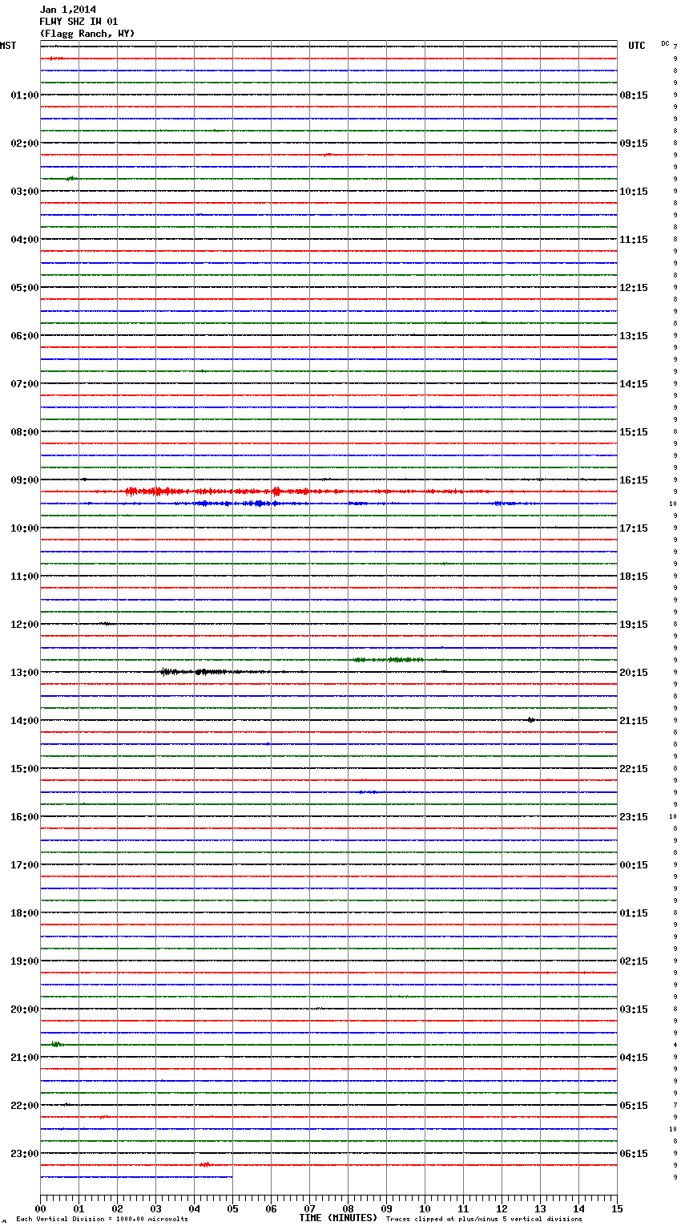Click the TIME (MINUTES) axis title
Image resolution: width=681 pixels, height=1230 pixels.
point(338,1218)
